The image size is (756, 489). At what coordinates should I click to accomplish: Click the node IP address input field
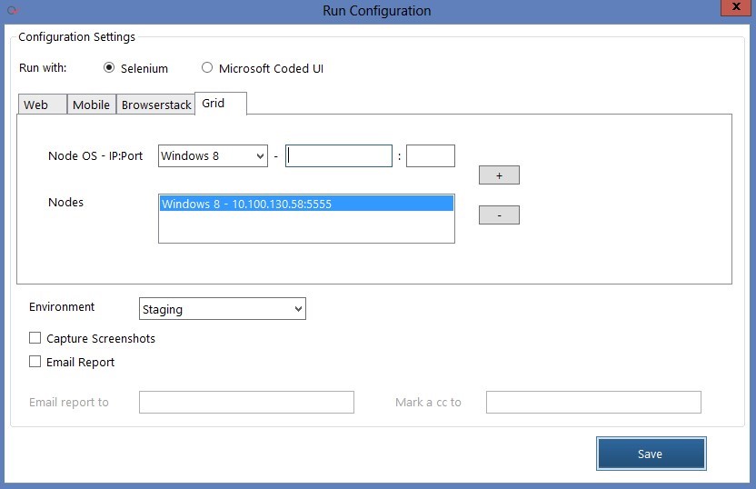pyautogui.click(x=339, y=155)
